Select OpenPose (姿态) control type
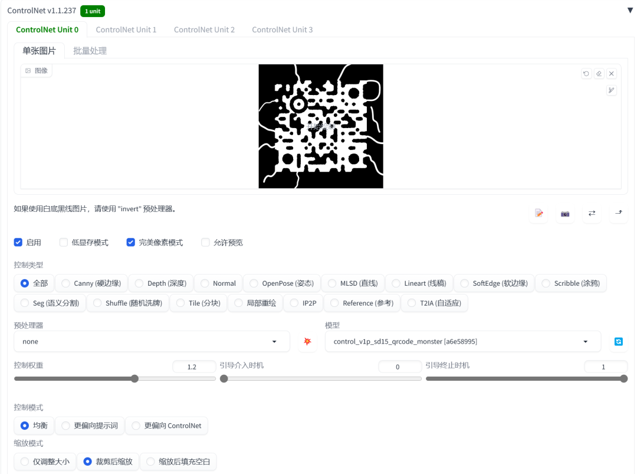This screenshot has height=474, width=637. [x=282, y=283]
